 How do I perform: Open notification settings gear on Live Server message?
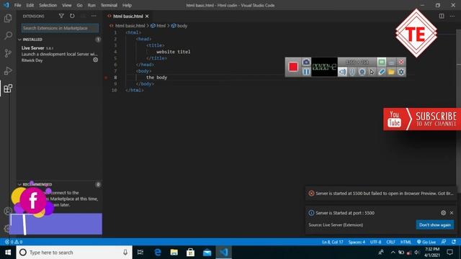(x=443, y=213)
